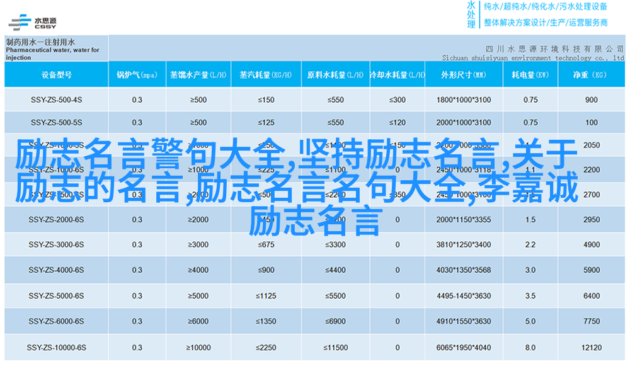Click the 12120 net weight value
630x366 pixels.
591,347
